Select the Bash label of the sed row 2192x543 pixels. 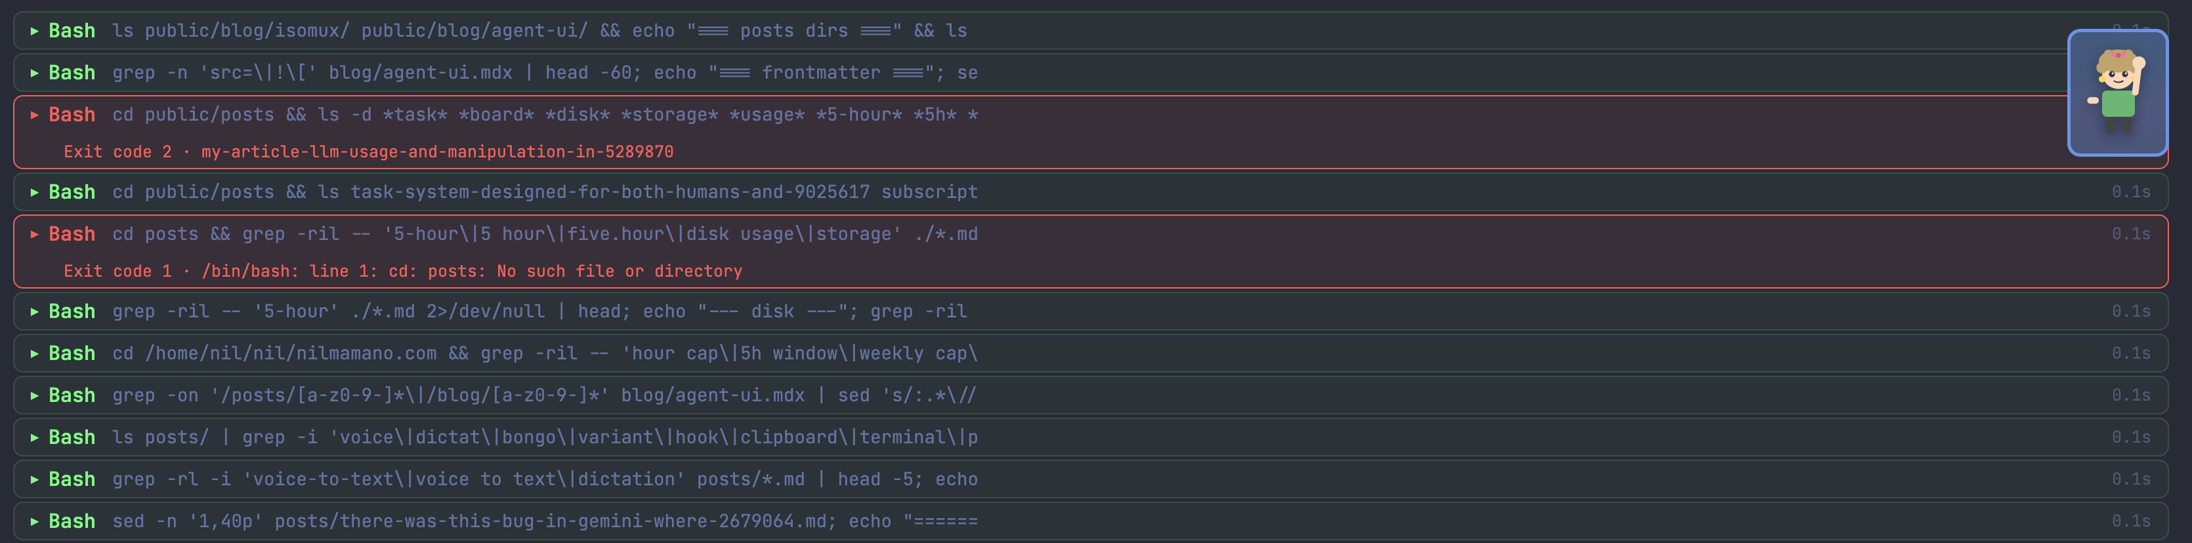[x=72, y=522]
